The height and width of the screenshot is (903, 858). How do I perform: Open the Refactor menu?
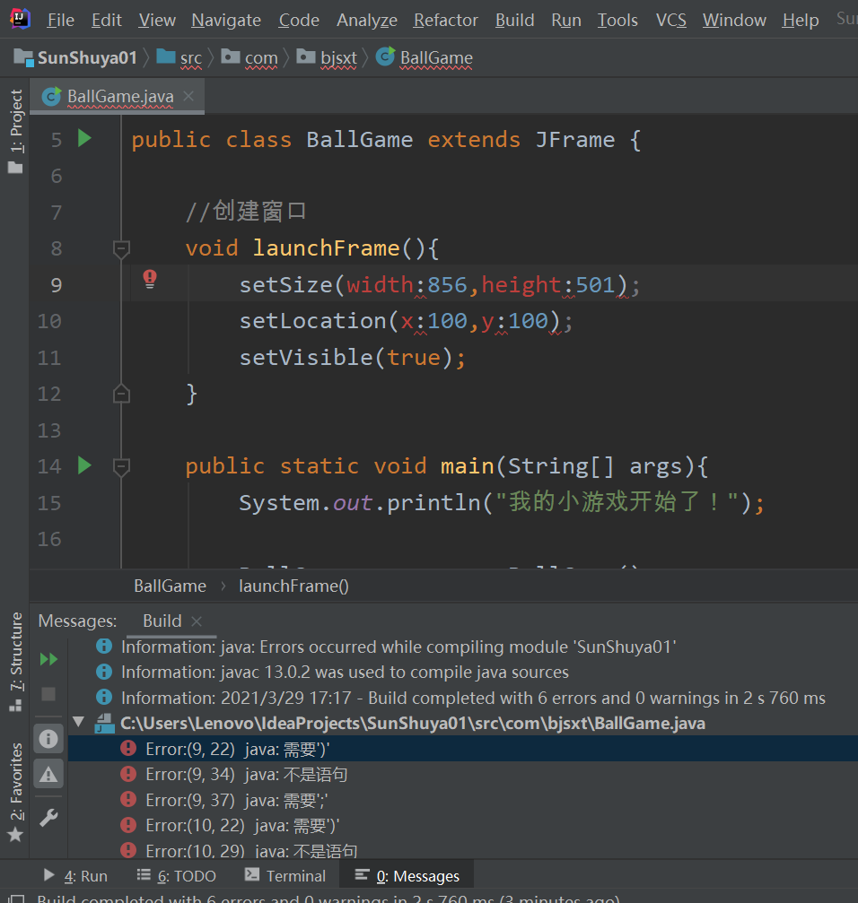coord(445,20)
